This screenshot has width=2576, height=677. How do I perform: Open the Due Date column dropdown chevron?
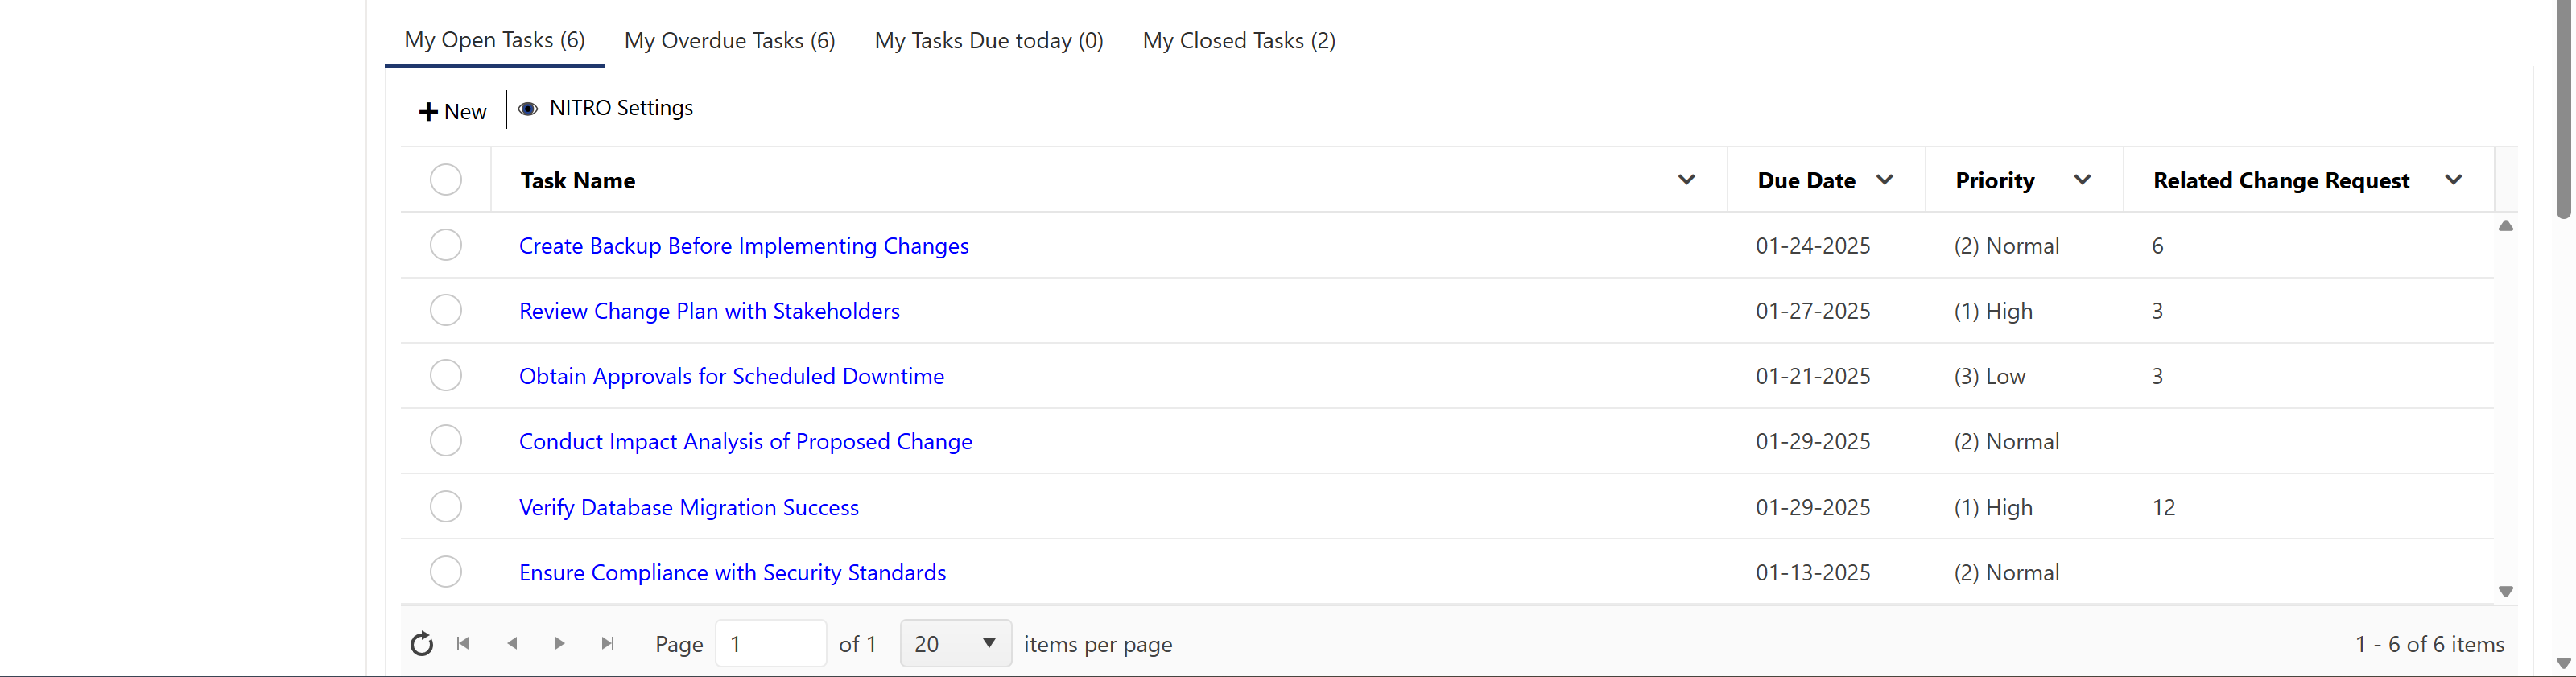click(x=1885, y=180)
